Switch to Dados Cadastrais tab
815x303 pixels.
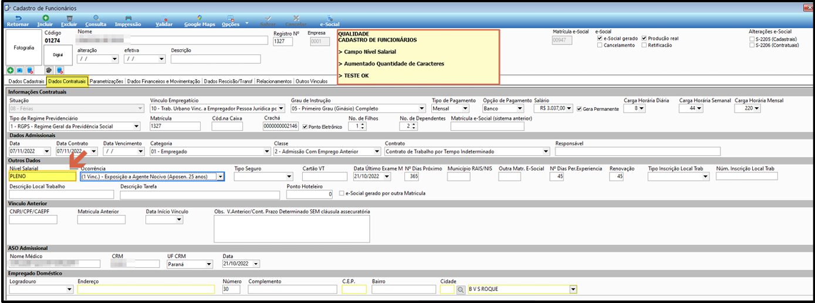click(x=26, y=81)
